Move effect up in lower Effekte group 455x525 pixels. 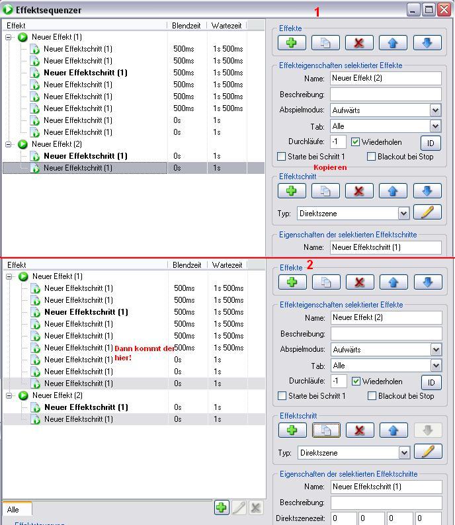[393, 282]
